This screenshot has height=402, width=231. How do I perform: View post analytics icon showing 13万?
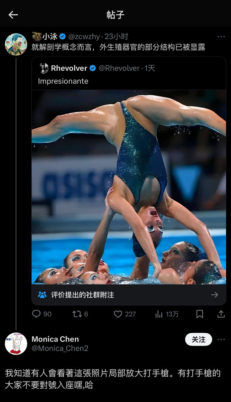(x=159, y=314)
